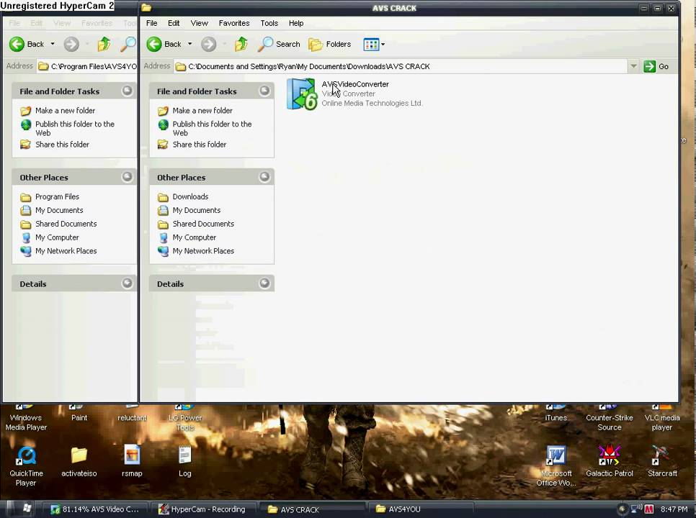Screen dimensions: 696x518
Task: Open Help menu in AVS CRACK window
Action: pyautogui.click(x=296, y=23)
